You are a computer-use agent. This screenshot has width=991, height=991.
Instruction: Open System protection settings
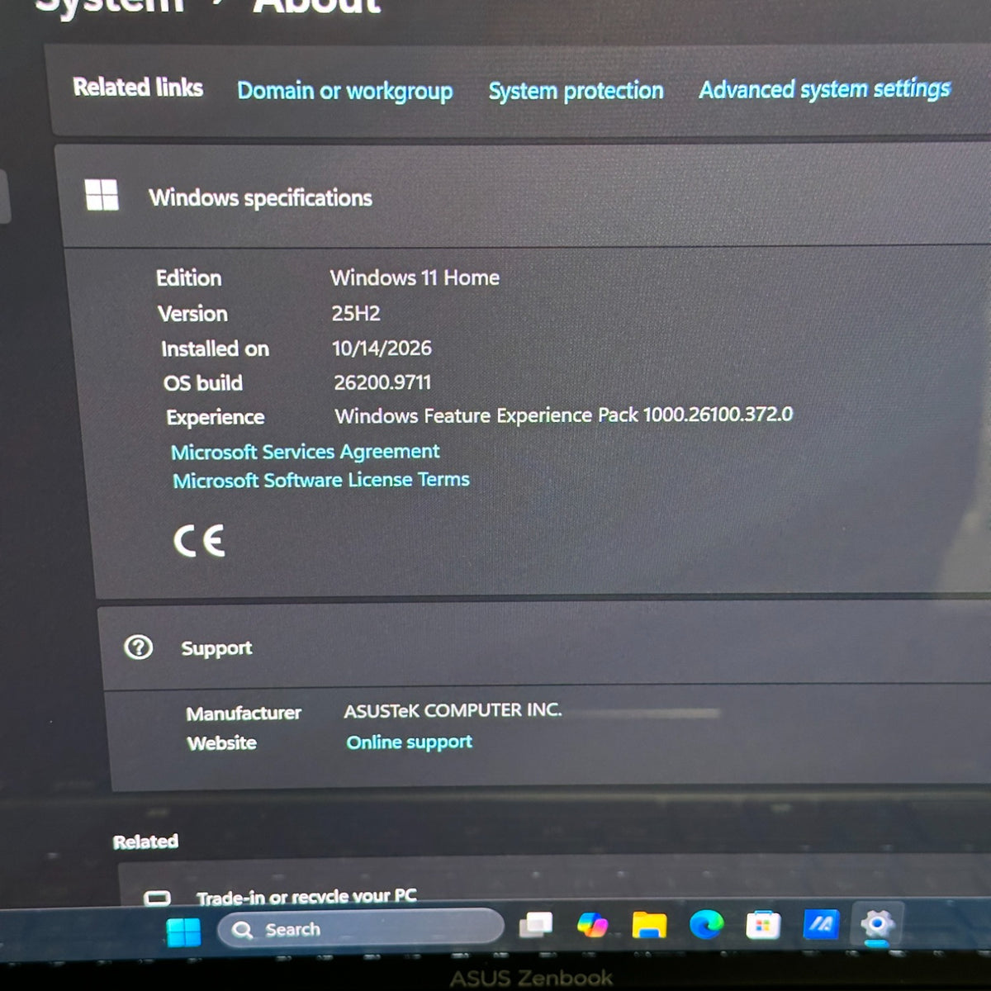(576, 90)
